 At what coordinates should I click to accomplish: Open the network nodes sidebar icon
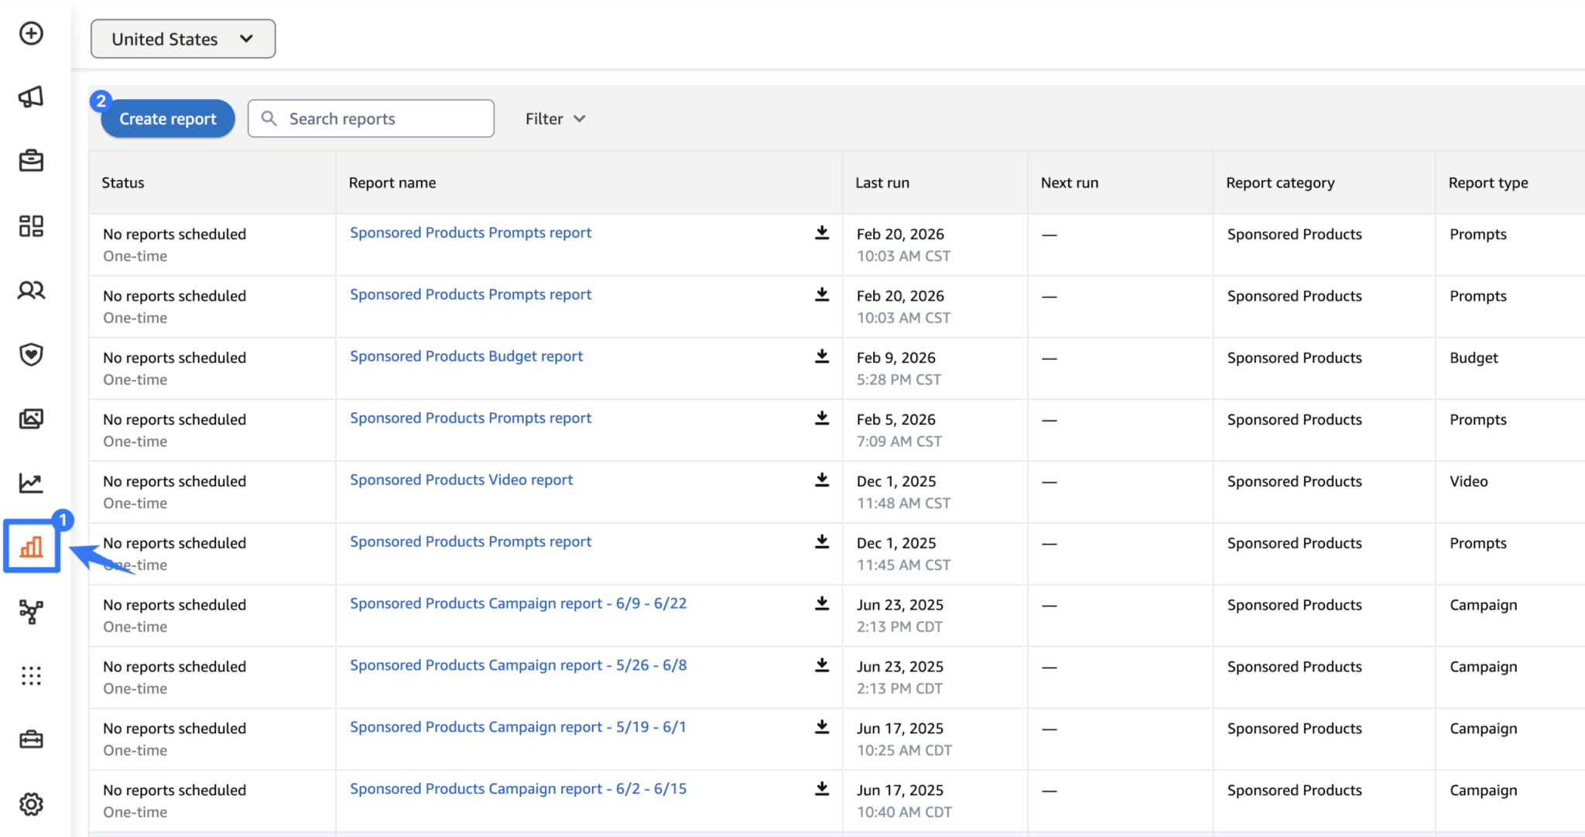click(x=31, y=612)
